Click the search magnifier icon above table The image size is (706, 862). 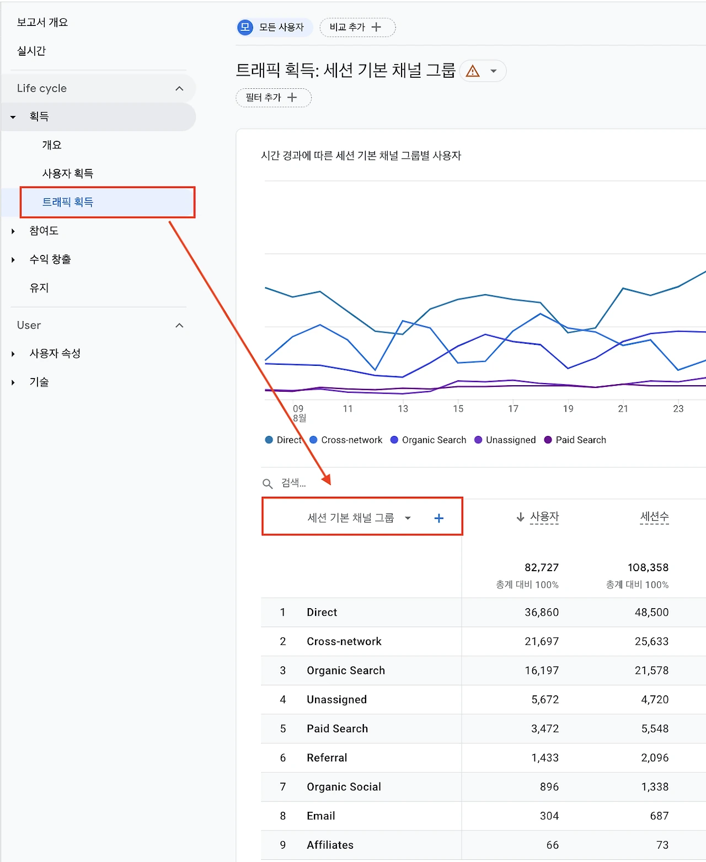268,483
